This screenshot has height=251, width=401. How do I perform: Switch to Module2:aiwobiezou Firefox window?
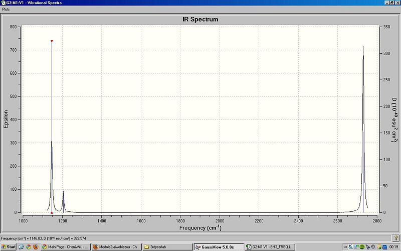click(116, 247)
